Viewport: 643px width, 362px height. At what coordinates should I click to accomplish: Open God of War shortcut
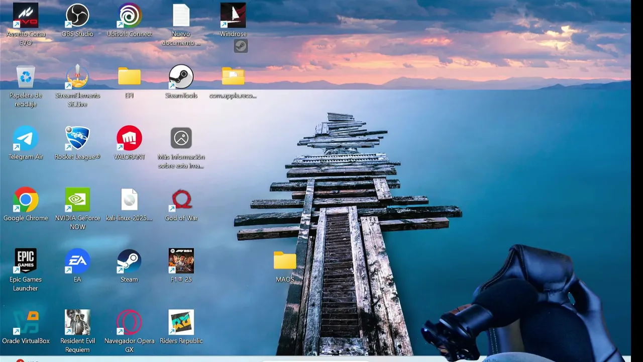(181, 200)
